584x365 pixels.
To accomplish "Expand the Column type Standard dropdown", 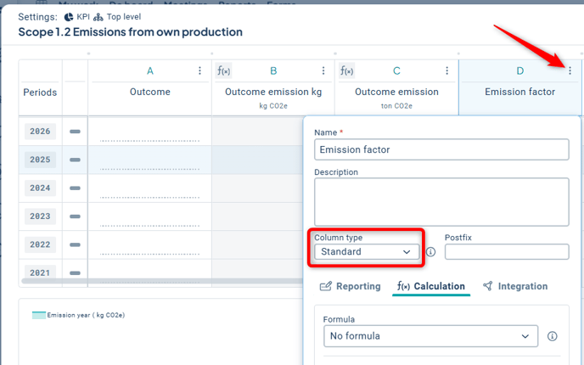I will coord(367,252).
